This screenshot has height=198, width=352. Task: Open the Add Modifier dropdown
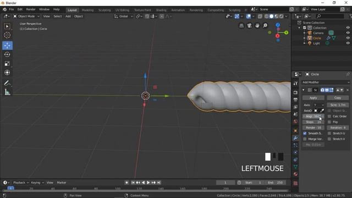[326, 82]
